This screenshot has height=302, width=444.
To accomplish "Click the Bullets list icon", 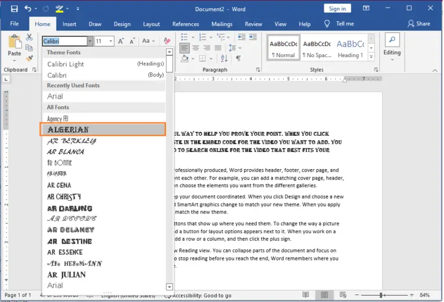I will (x=184, y=37).
